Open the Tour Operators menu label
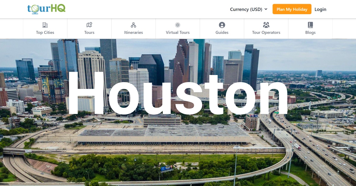Viewport: 356px width, 186px height. pos(266,32)
